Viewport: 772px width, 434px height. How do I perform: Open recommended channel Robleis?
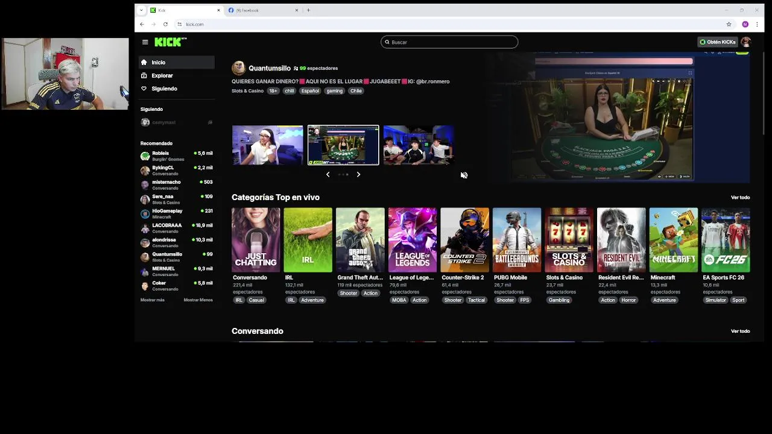pos(176,156)
